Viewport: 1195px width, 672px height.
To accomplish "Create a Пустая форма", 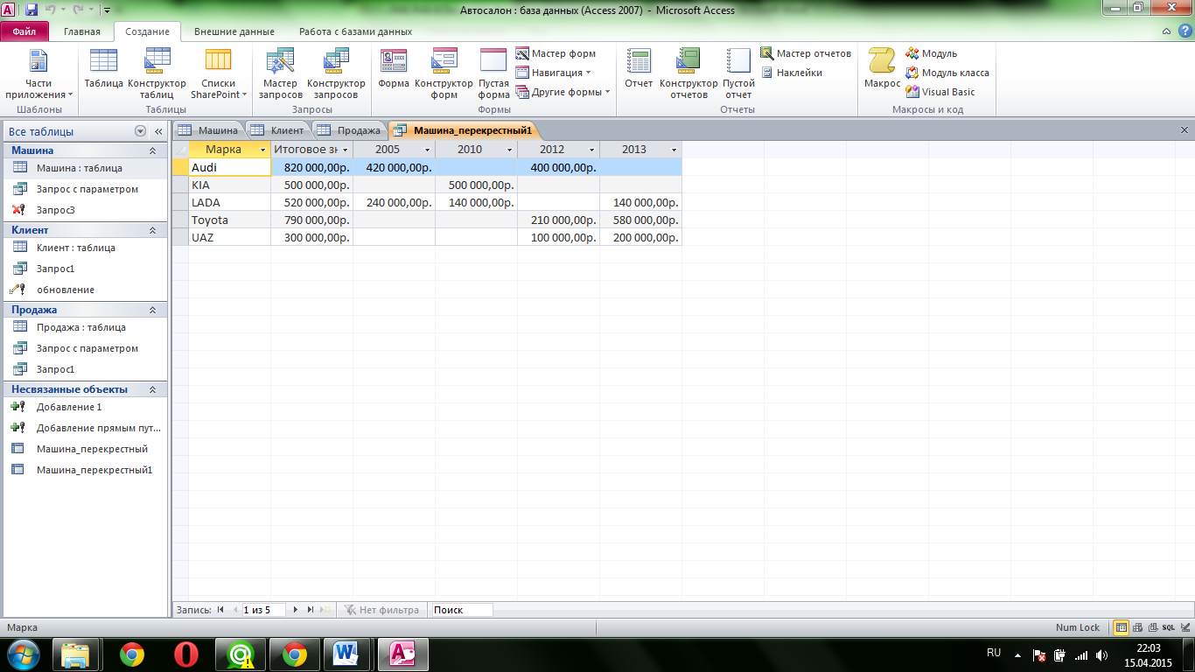I will (494, 73).
